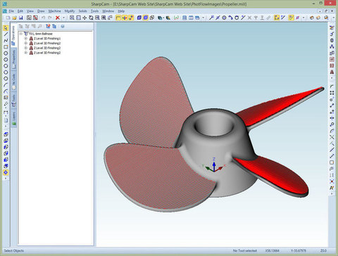Open the Solids menu

82,11
